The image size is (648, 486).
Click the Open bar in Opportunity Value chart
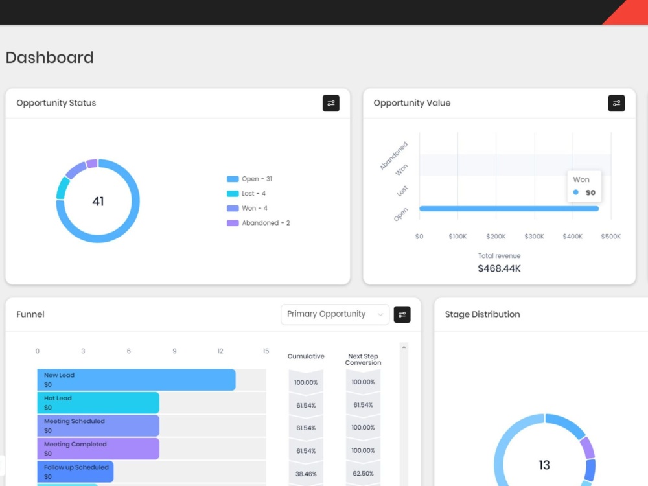pyautogui.click(x=509, y=208)
